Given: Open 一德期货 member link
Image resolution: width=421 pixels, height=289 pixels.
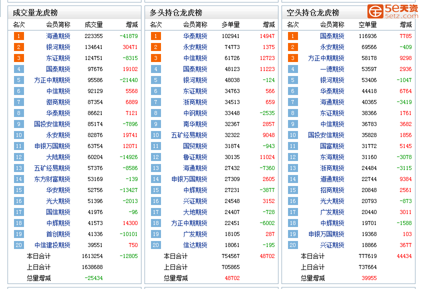Looking at the screenshot, I should click(332, 69).
